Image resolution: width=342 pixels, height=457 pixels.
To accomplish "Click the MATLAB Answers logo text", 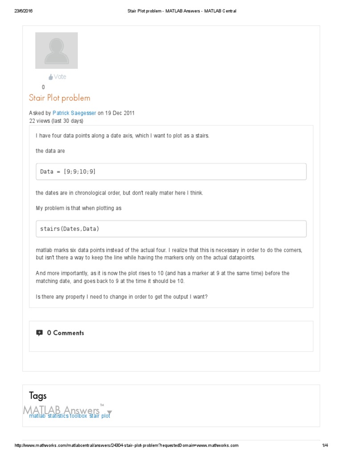I will pyautogui.click(x=61, y=410).
